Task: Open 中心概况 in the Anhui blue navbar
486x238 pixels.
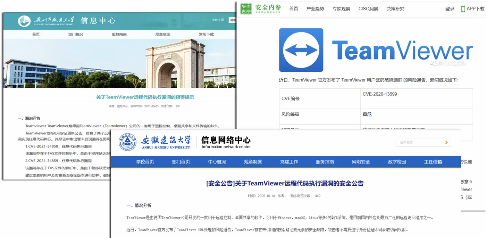Action: [x=217, y=162]
